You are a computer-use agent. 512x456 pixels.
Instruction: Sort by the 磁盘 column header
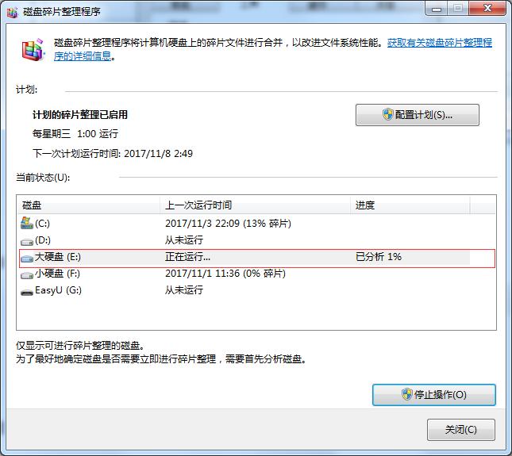87,205
